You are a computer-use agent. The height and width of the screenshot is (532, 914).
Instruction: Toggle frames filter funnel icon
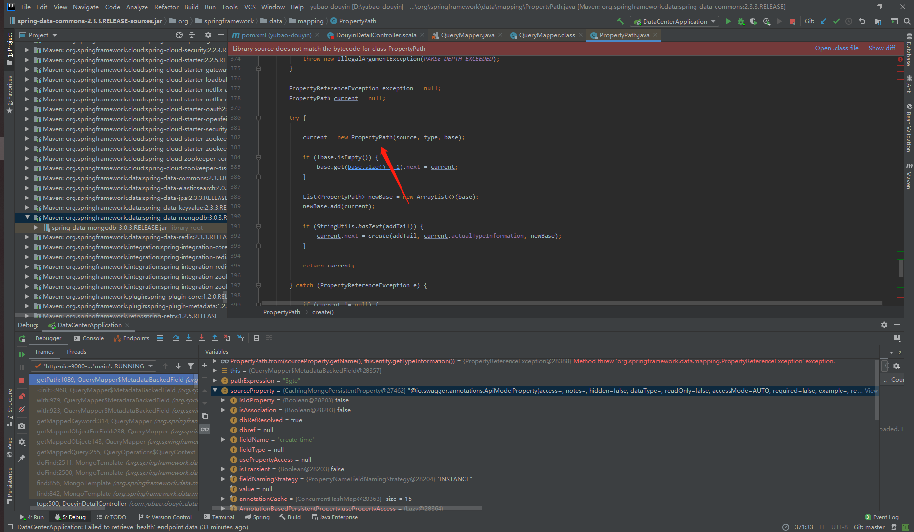coord(191,366)
